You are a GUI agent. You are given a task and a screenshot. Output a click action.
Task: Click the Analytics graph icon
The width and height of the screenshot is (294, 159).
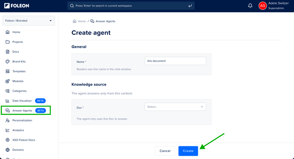7,130
